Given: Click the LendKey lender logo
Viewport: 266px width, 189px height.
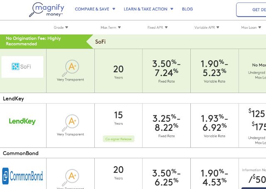Looking at the screenshot, I should pos(22,122).
